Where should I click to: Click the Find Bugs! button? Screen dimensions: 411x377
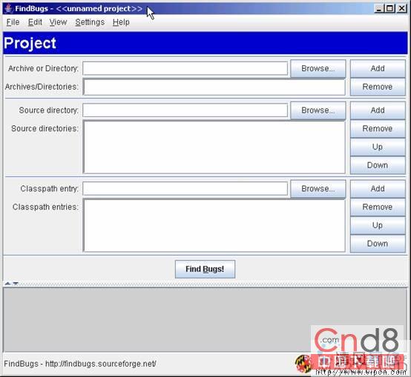[205, 269]
